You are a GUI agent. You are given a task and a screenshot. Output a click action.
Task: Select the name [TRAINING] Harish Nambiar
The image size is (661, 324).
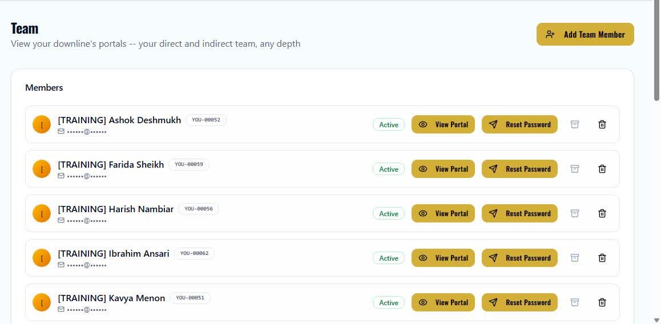(115, 209)
